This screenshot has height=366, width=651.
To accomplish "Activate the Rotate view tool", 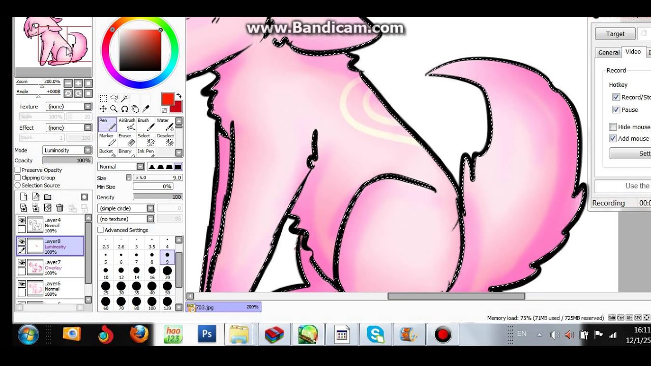I will pyautogui.click(x=125, y=109).
